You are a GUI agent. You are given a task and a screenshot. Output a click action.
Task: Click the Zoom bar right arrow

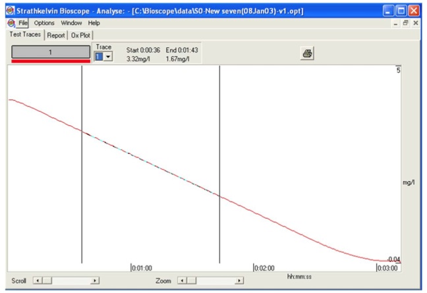click(239, 280)
